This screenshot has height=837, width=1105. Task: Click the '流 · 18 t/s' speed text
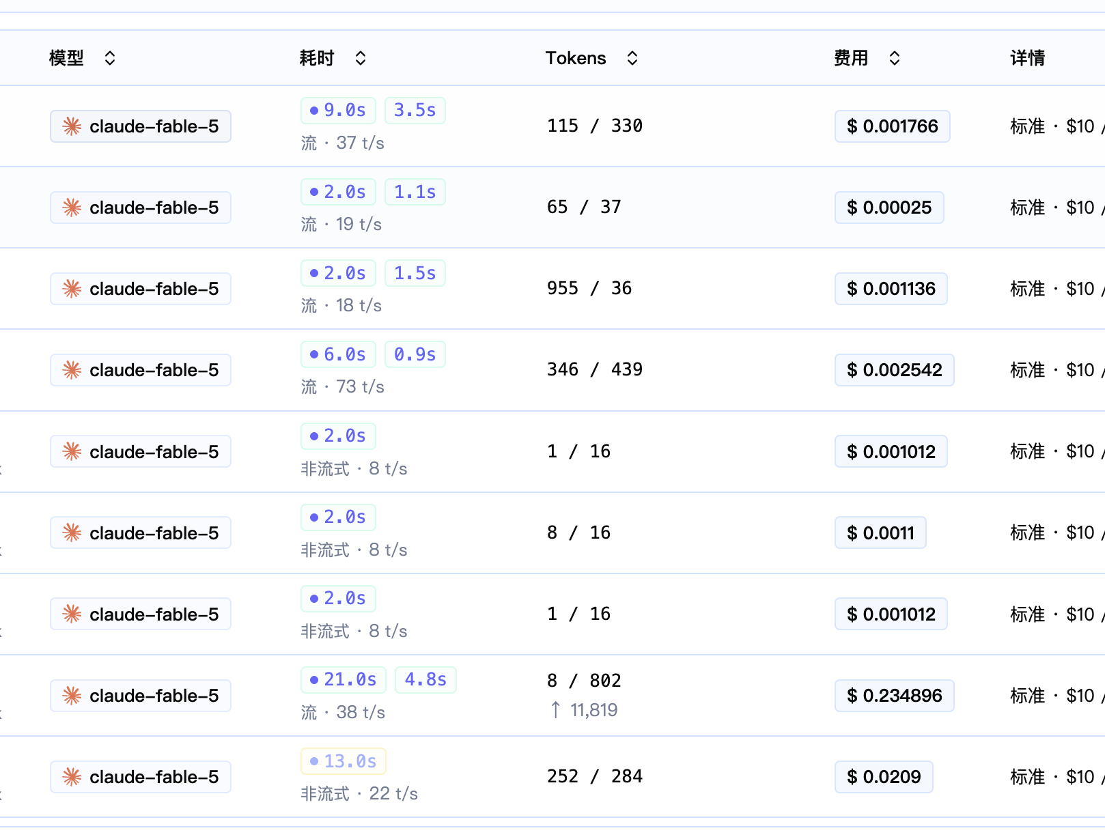tap(341, 305)
